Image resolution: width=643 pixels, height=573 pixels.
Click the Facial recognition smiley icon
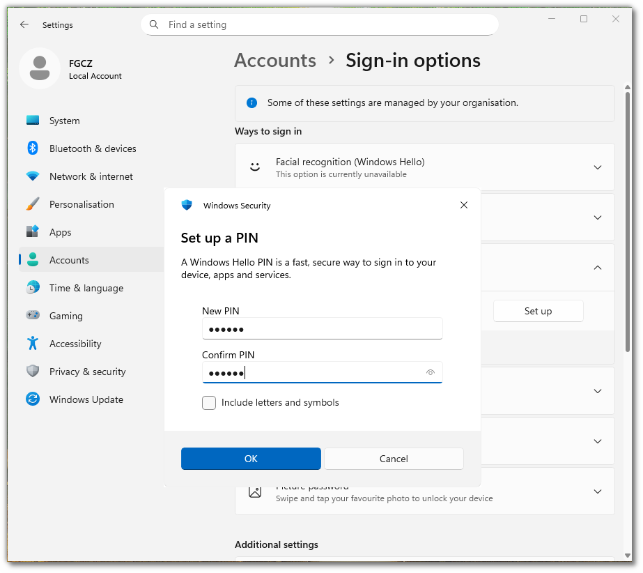click(255, 167)
